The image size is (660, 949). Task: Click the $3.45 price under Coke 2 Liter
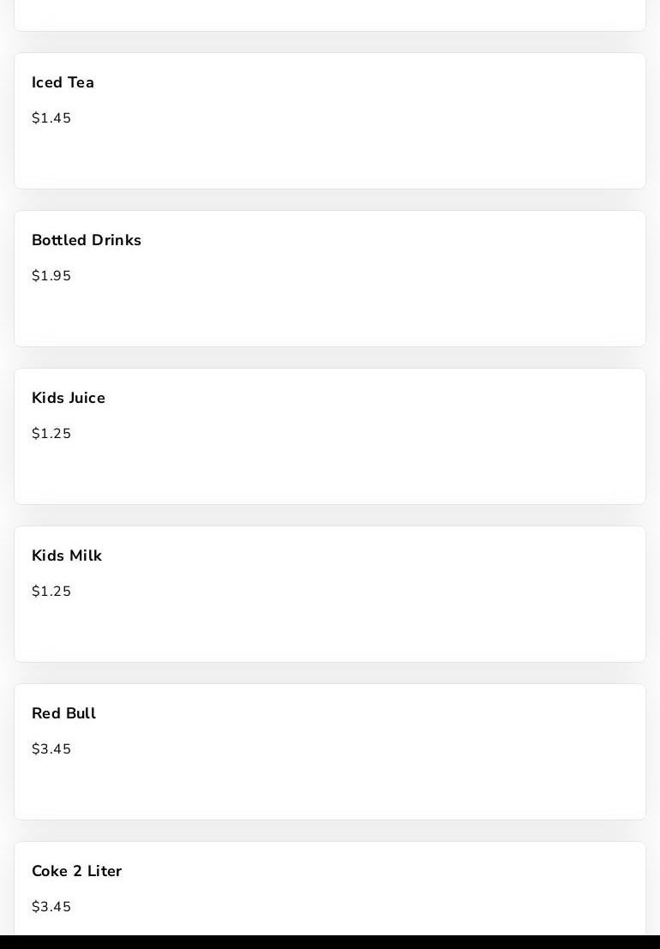coord(51,907)
